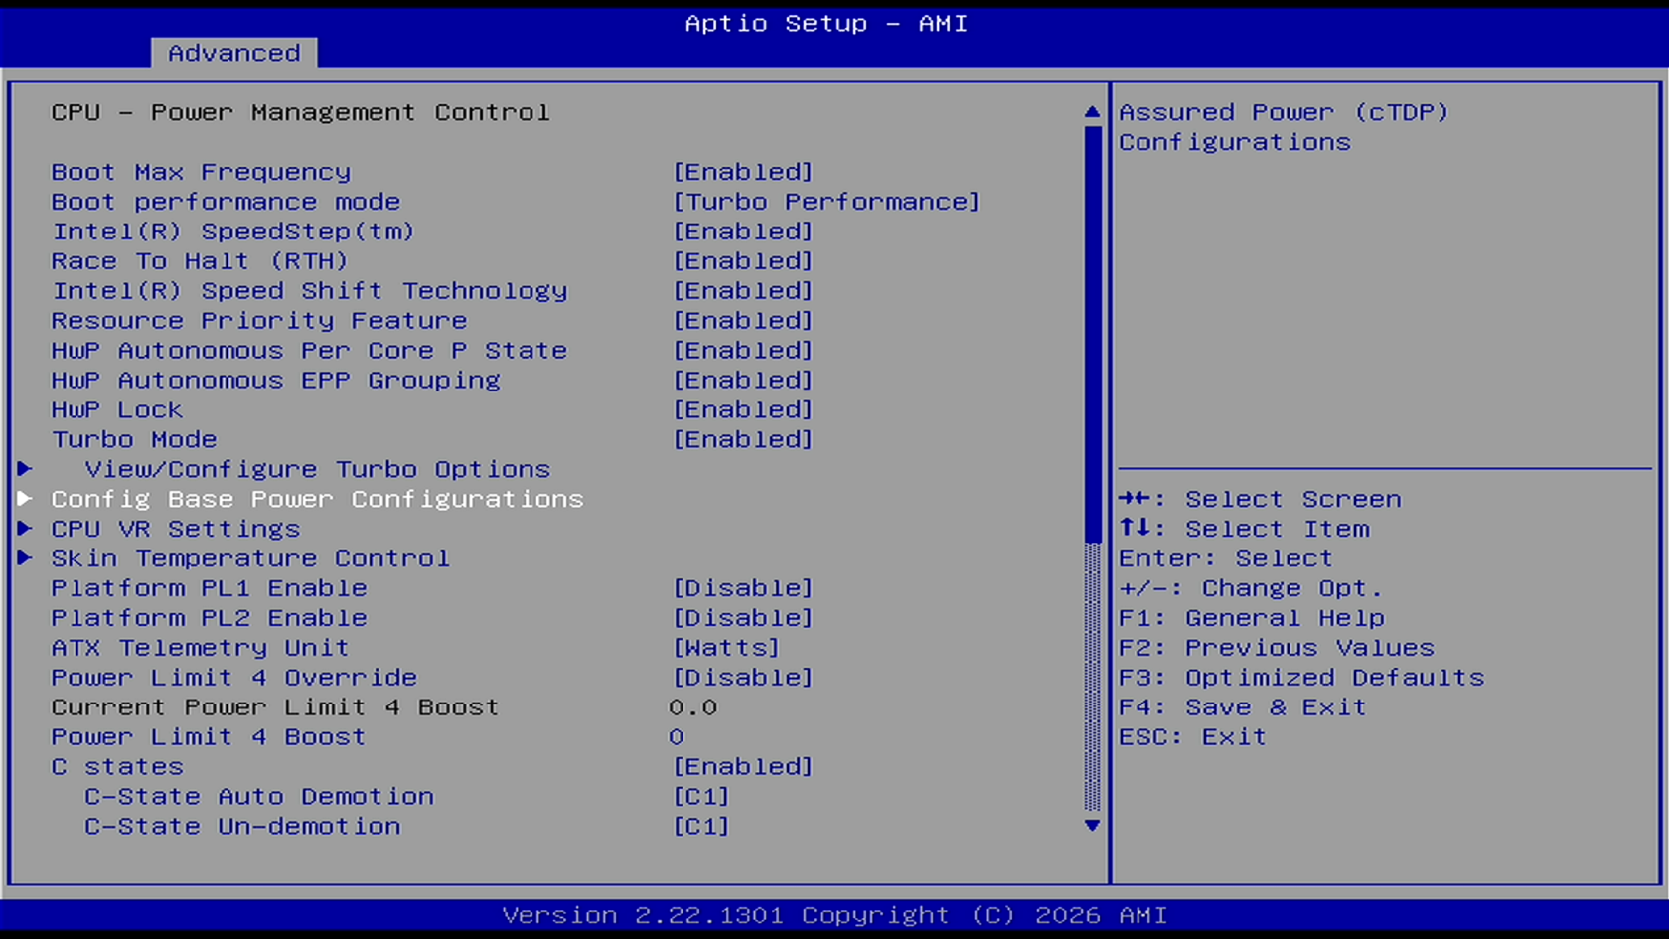Image resolution: width=1669 pixels, height=939 pixels.
Task: Click F2: Previous Values hint
Action: 1277,648
